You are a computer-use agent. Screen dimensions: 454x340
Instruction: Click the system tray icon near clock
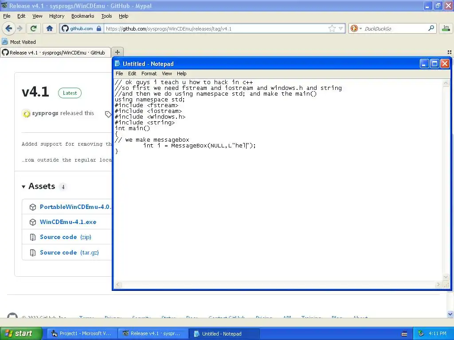[x=421, y=334]
